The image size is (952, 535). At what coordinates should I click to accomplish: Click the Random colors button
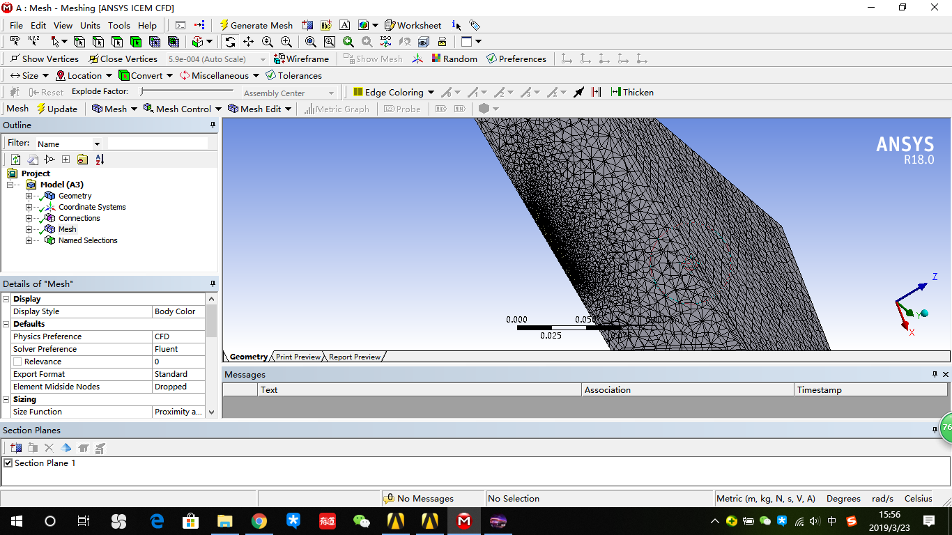(x=455, y=59)
